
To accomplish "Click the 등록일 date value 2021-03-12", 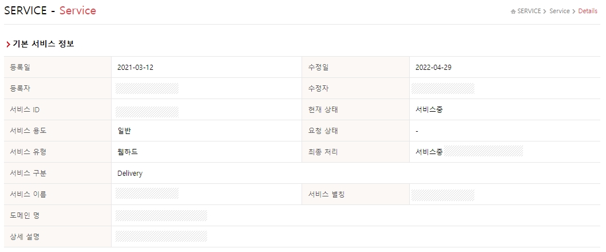I will point(135,68).
